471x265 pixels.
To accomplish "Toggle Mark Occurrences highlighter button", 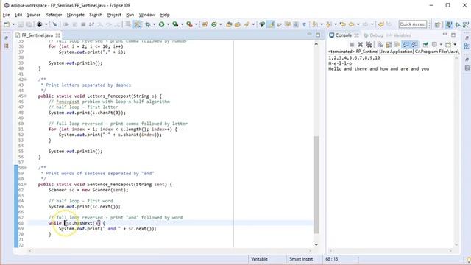I will tap(271, 24).
